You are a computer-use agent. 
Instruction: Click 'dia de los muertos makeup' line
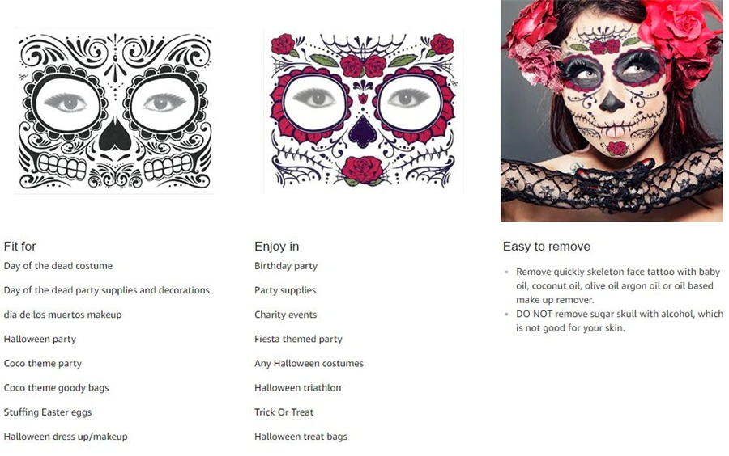(62, 315)
